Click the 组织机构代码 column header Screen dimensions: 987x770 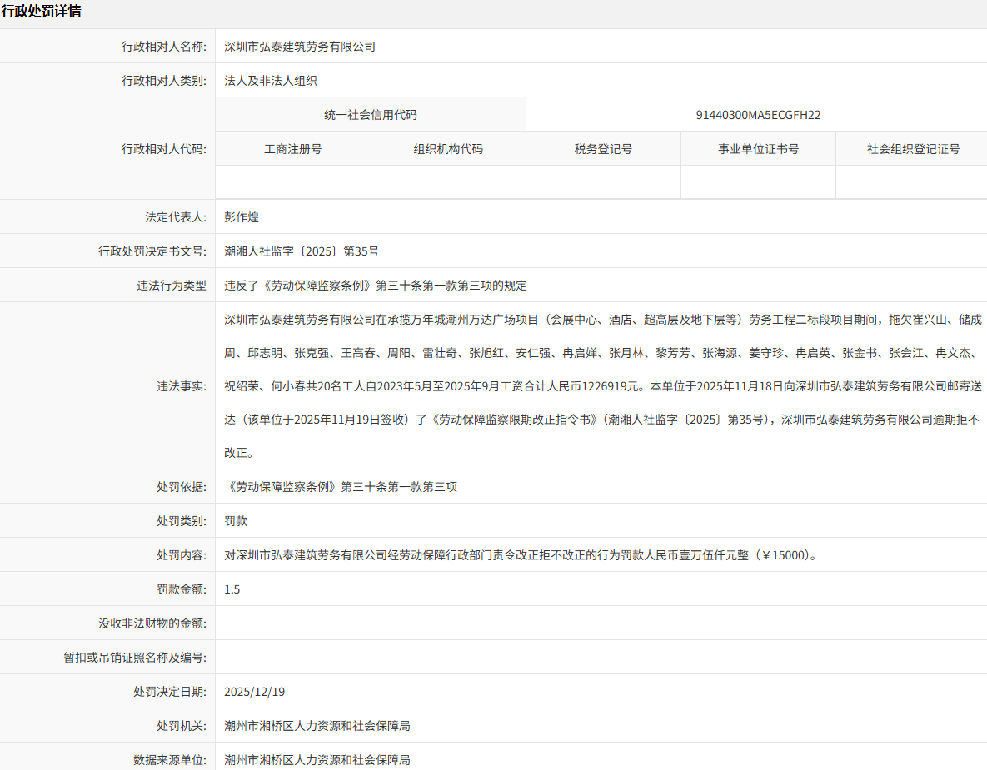tap(448, 149)
